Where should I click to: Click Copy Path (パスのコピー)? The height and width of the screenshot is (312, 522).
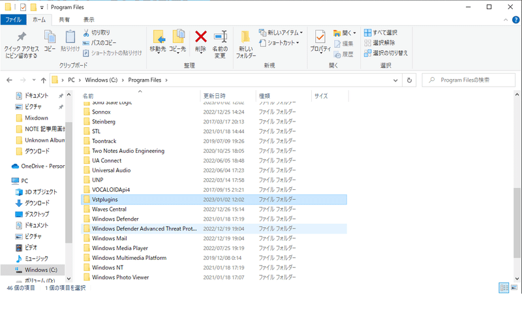click(x=100, y=42)
